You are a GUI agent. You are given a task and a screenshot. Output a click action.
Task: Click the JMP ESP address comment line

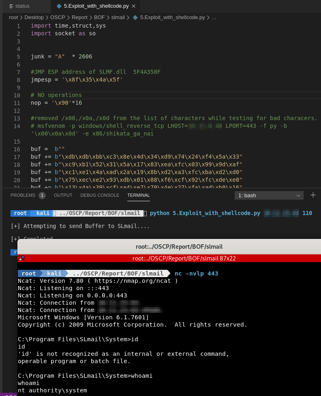(x=96, y=72)
